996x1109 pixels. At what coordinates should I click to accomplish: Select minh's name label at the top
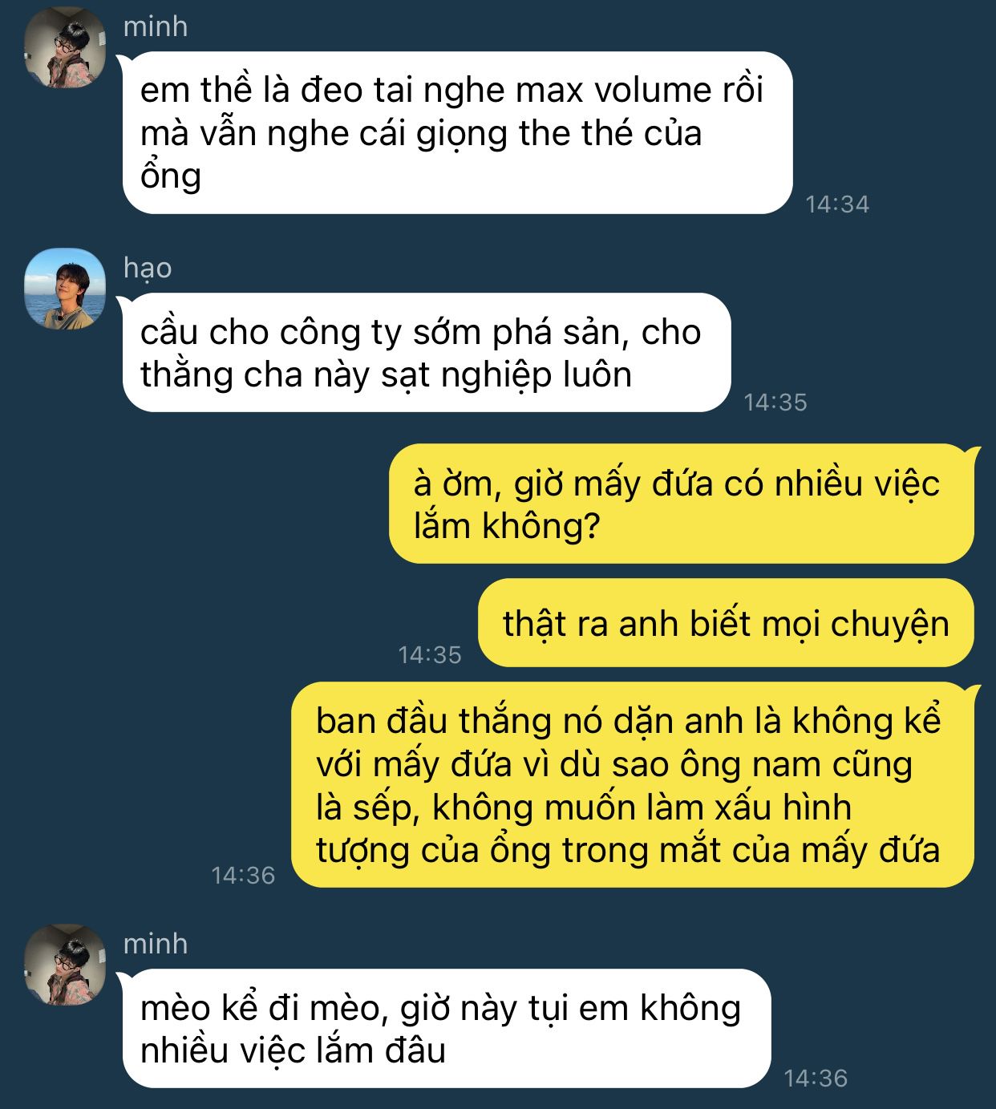point(156,26)
